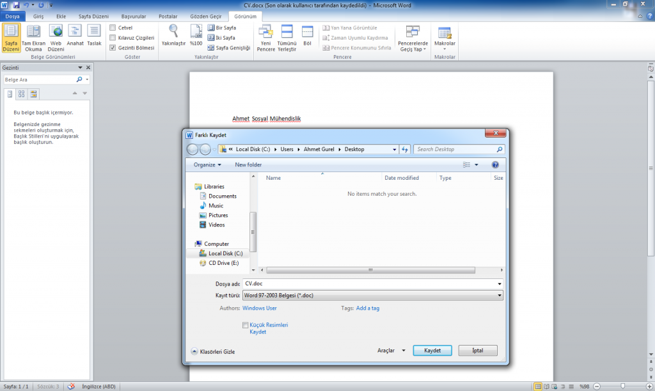This screenshot has height=391, width=655.
Task: Open a Yeni Pencere from ribbon
Action: [265, 33]
